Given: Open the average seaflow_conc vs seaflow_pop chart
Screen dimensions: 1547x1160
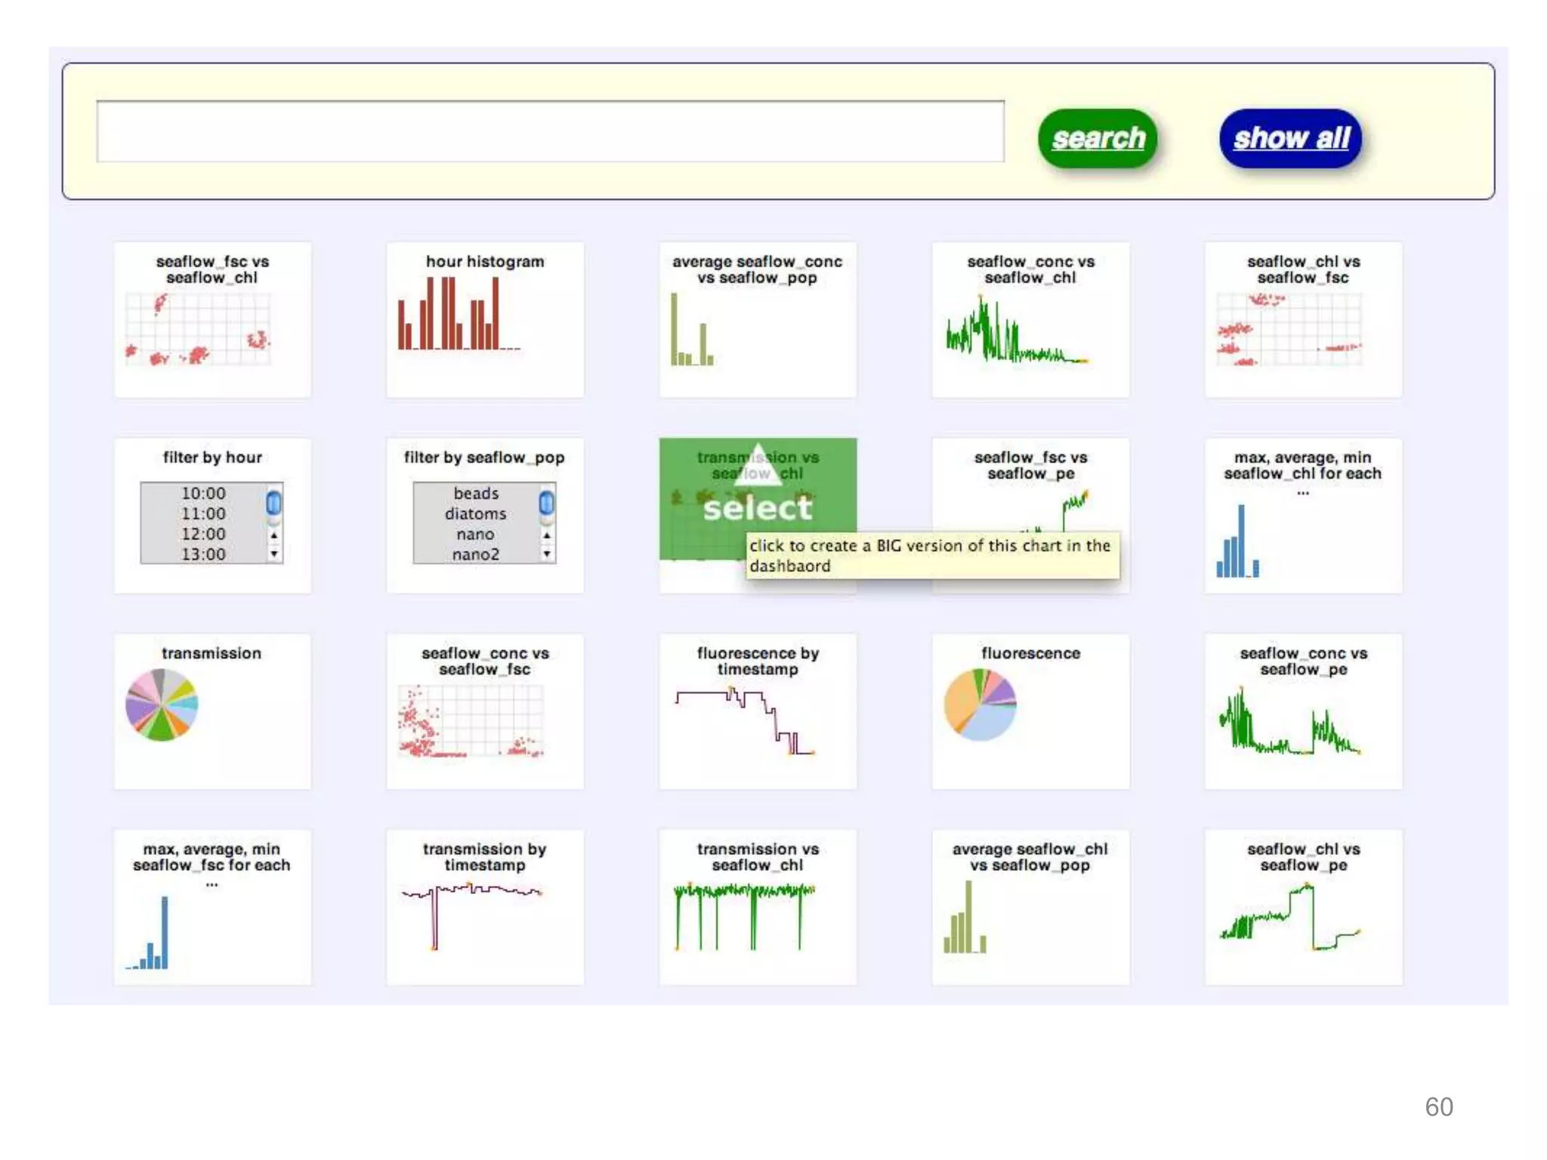Looking at the screenshot, I should (x=758, y=319).
